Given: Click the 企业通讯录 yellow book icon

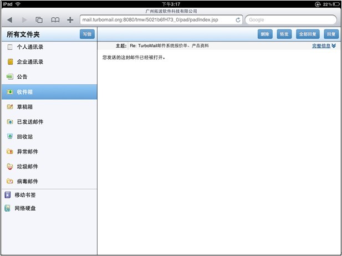Looking at the screenshot, I should click(9, 62).
